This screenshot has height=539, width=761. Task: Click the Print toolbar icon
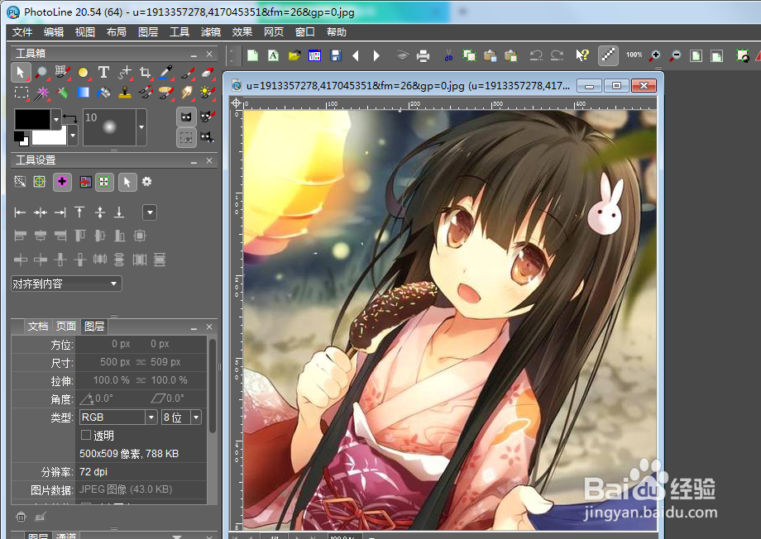423,55
